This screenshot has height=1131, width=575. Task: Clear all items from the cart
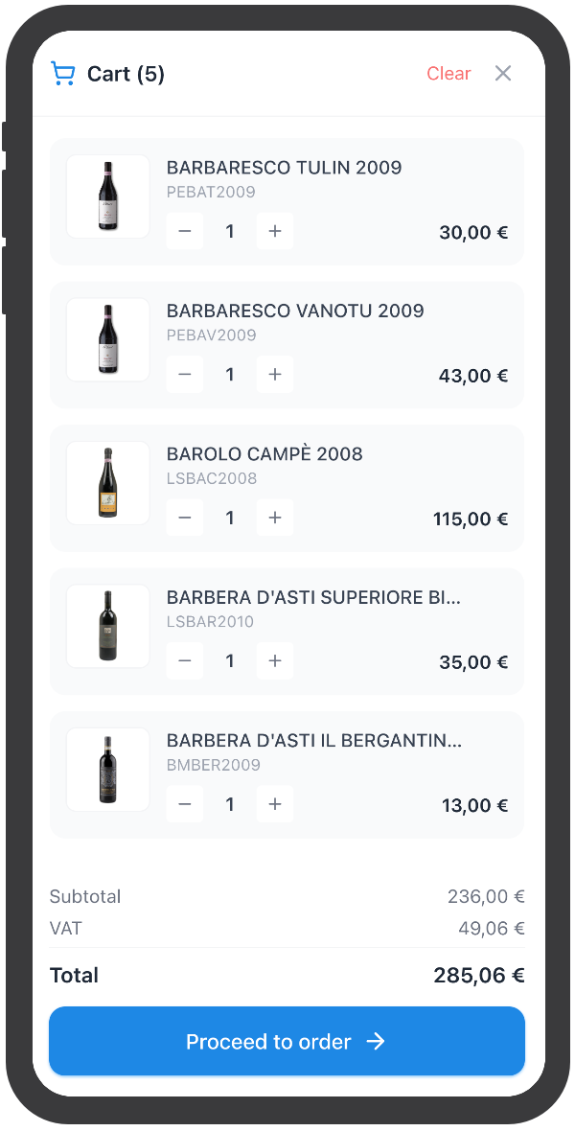pyautogui.click(x=448, y=74)
